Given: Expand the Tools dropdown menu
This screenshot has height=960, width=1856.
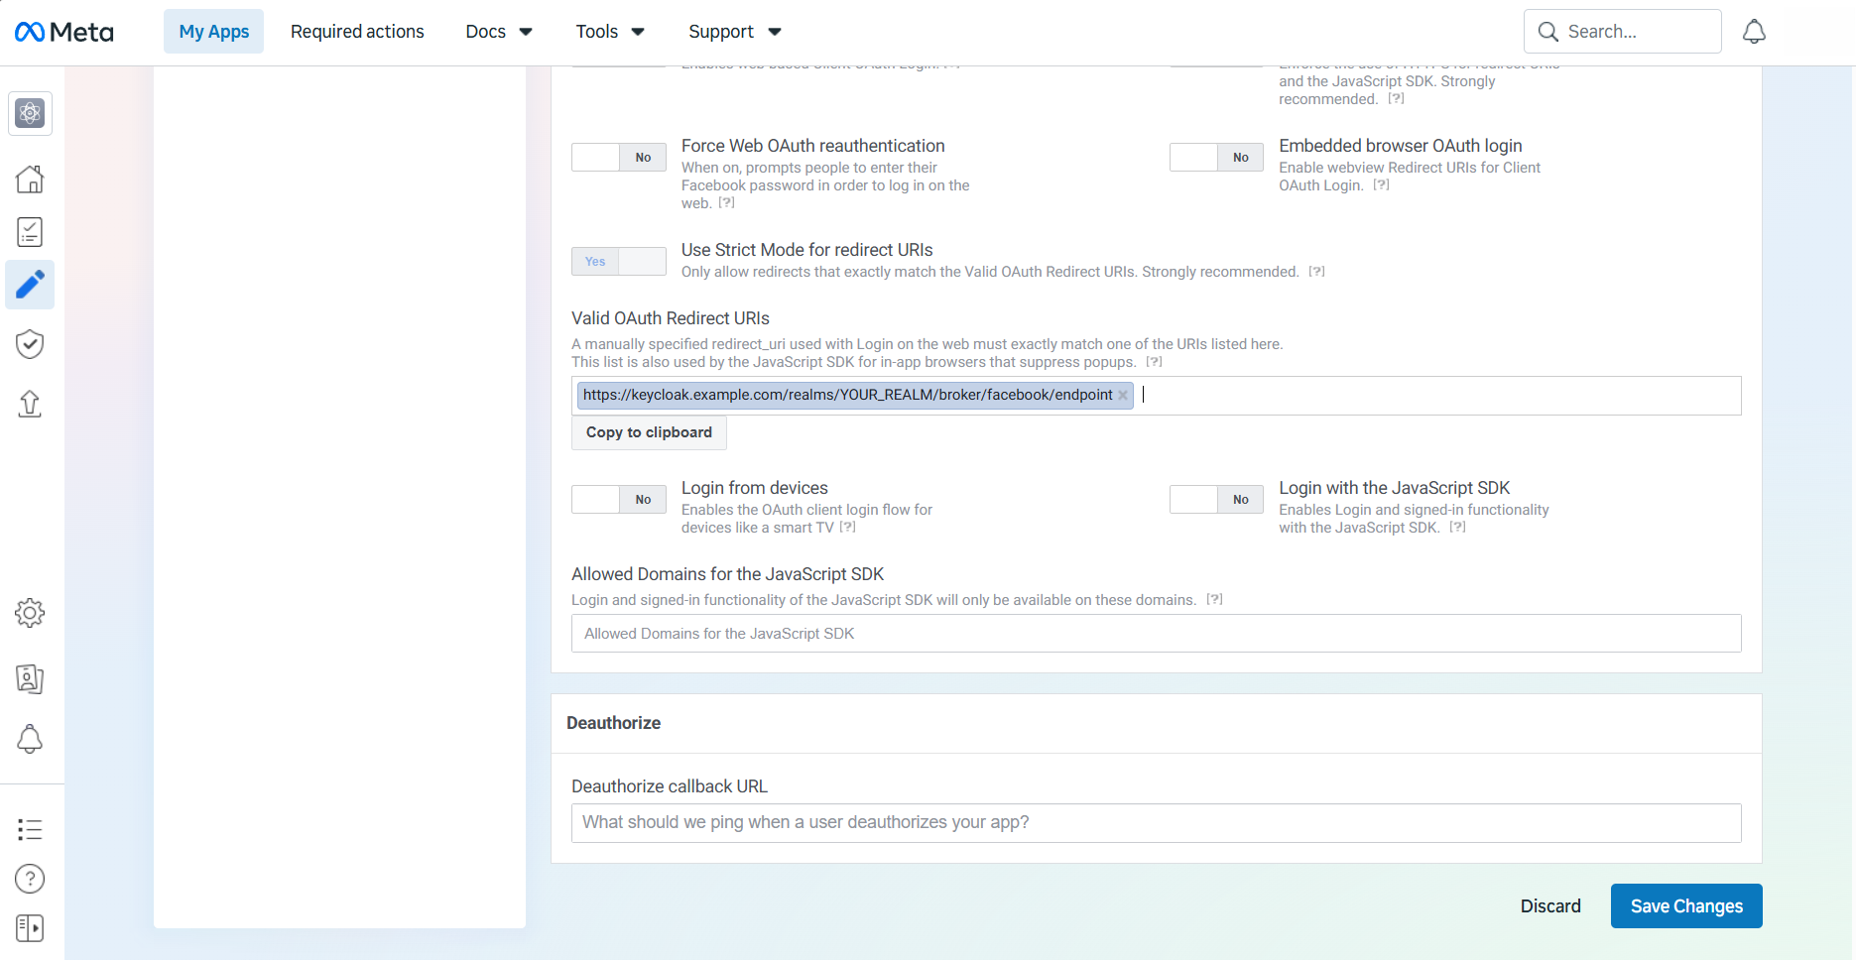Looking at the screenshot, I should point(610,32).
